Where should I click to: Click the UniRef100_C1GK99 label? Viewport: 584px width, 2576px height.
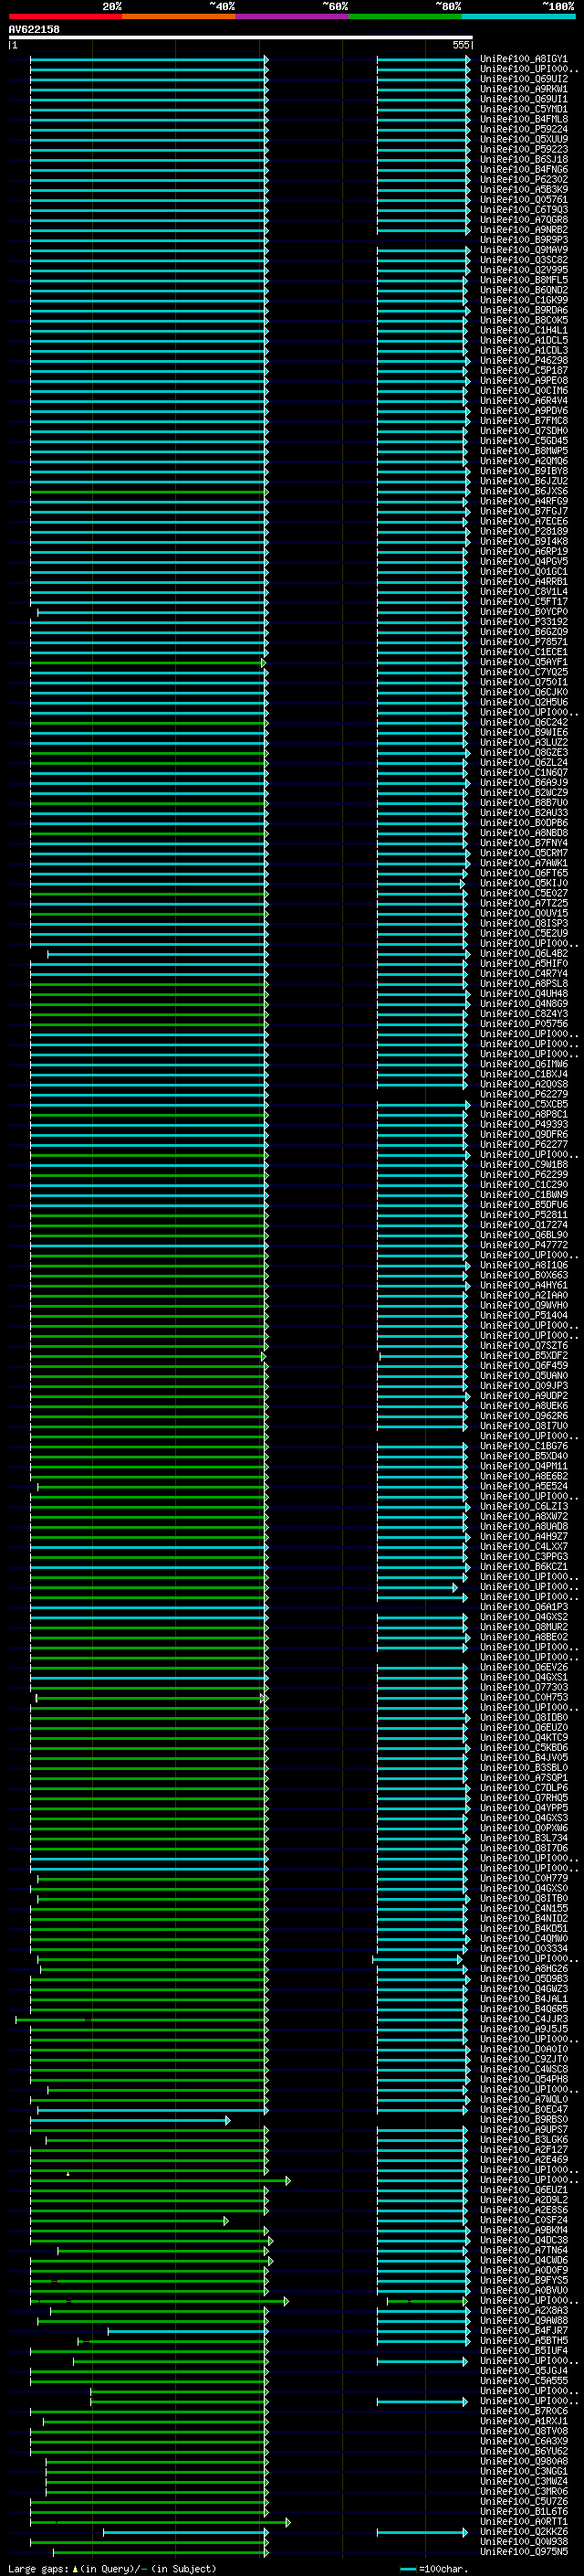(523, 301)
